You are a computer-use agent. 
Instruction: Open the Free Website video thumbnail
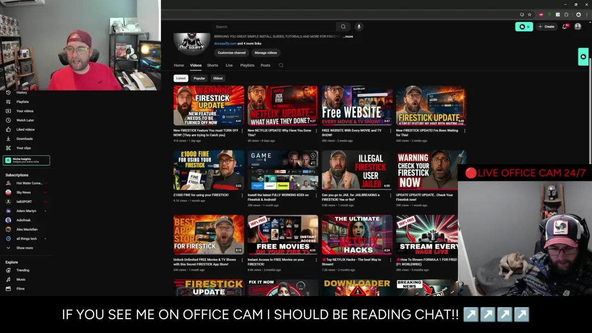[x=357, y=105]
